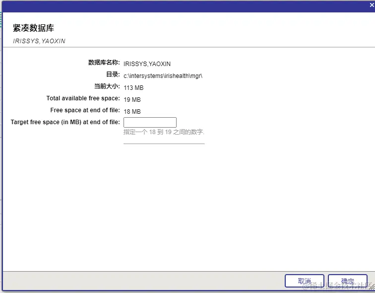Viewport: 375px width, 293px height.
Task: Select the 数据库名称 label
Action: 104,63
